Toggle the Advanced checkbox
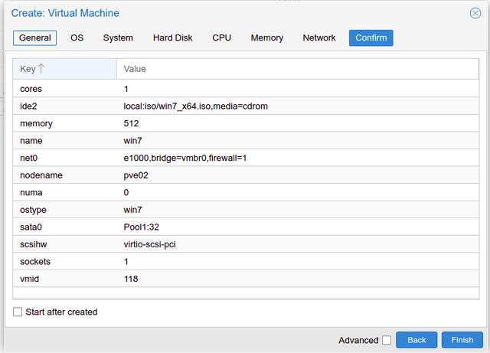Viewport: 490px width, 353px height. (387, 340)
